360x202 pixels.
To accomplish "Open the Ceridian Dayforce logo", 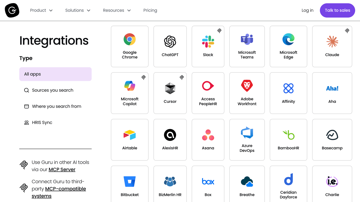I will [x=288, y=179].
